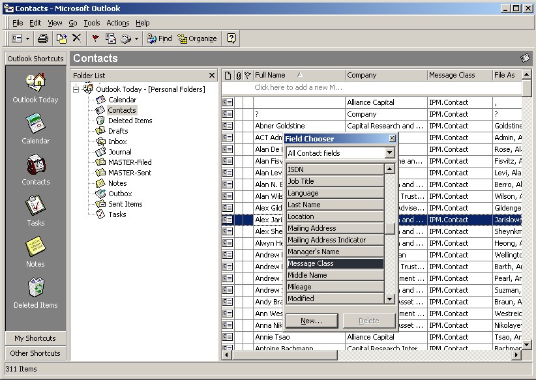Screen dimensions: 536x380
Task: Click the New Message to Contact icon
Action: [111, 38]
